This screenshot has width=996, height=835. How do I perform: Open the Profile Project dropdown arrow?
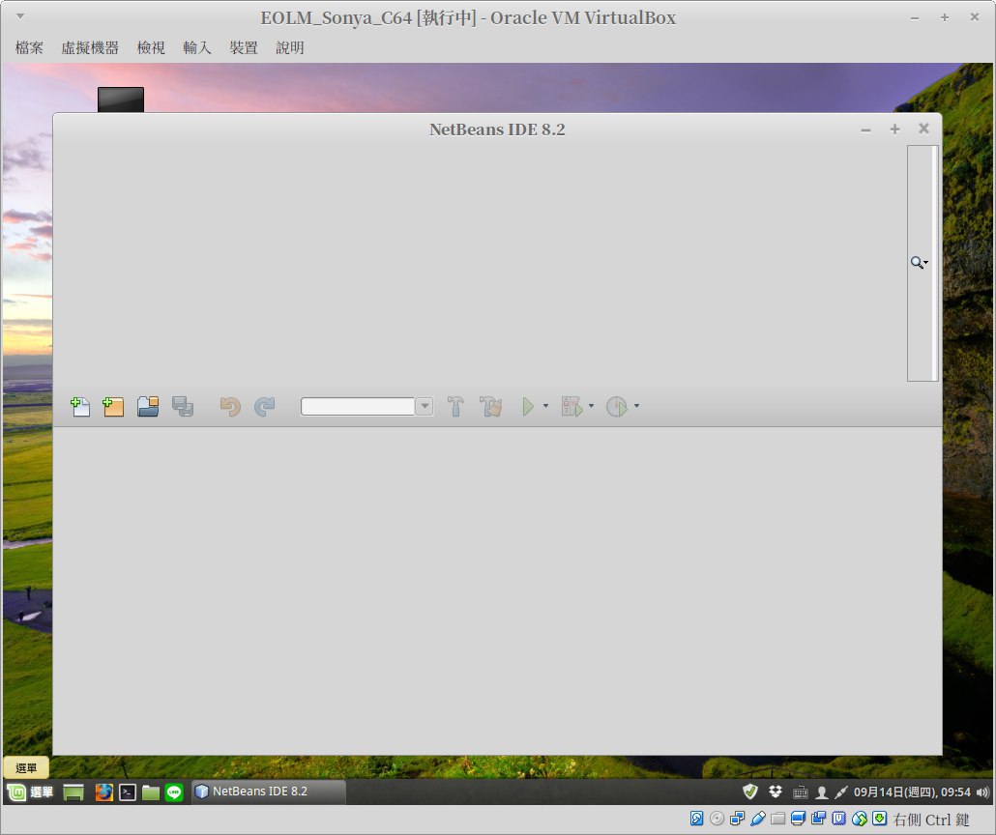636,406
